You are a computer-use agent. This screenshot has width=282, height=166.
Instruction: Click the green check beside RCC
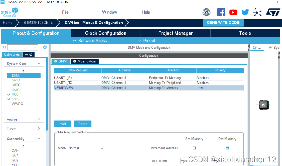click(x=9, y=94)
